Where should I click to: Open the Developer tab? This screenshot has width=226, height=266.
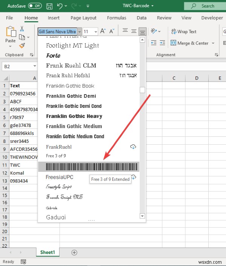(212, 18)
